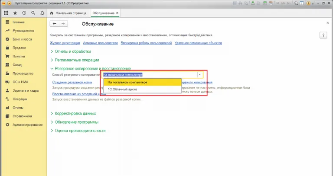Viewport: 333px width, 176px height.
Task: Open Отчеты section in sidebar
Action: 18,108
